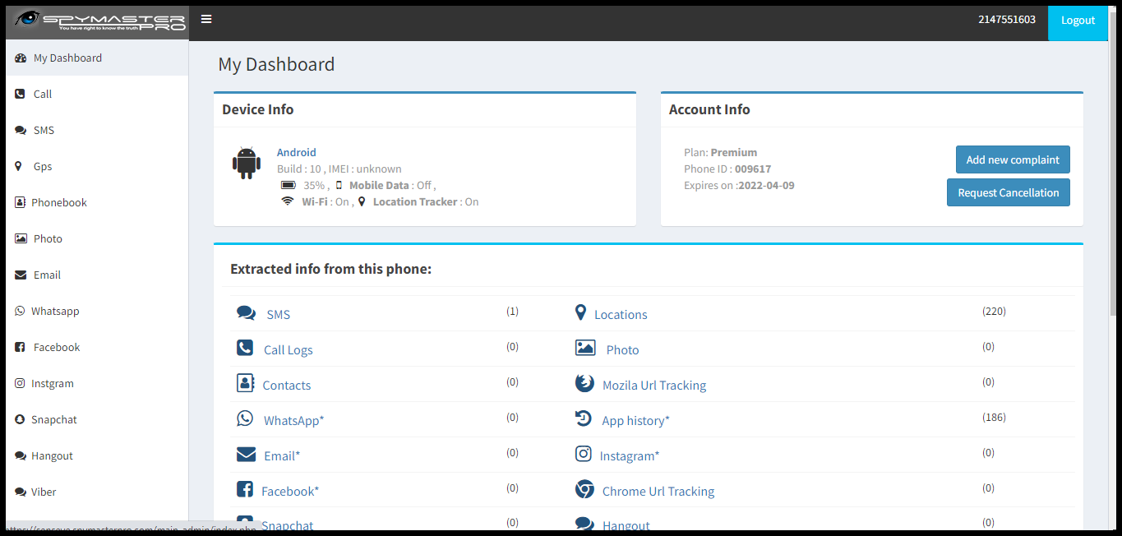Open the Instagram* link in extracted info
The height and width of the screenshot is (536, 1122).
tap(630, 455)
